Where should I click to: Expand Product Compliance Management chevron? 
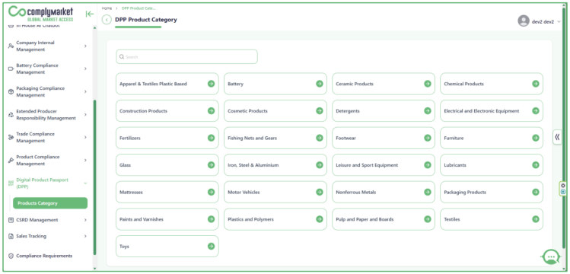pyautogui.click(x=85, y=161)
